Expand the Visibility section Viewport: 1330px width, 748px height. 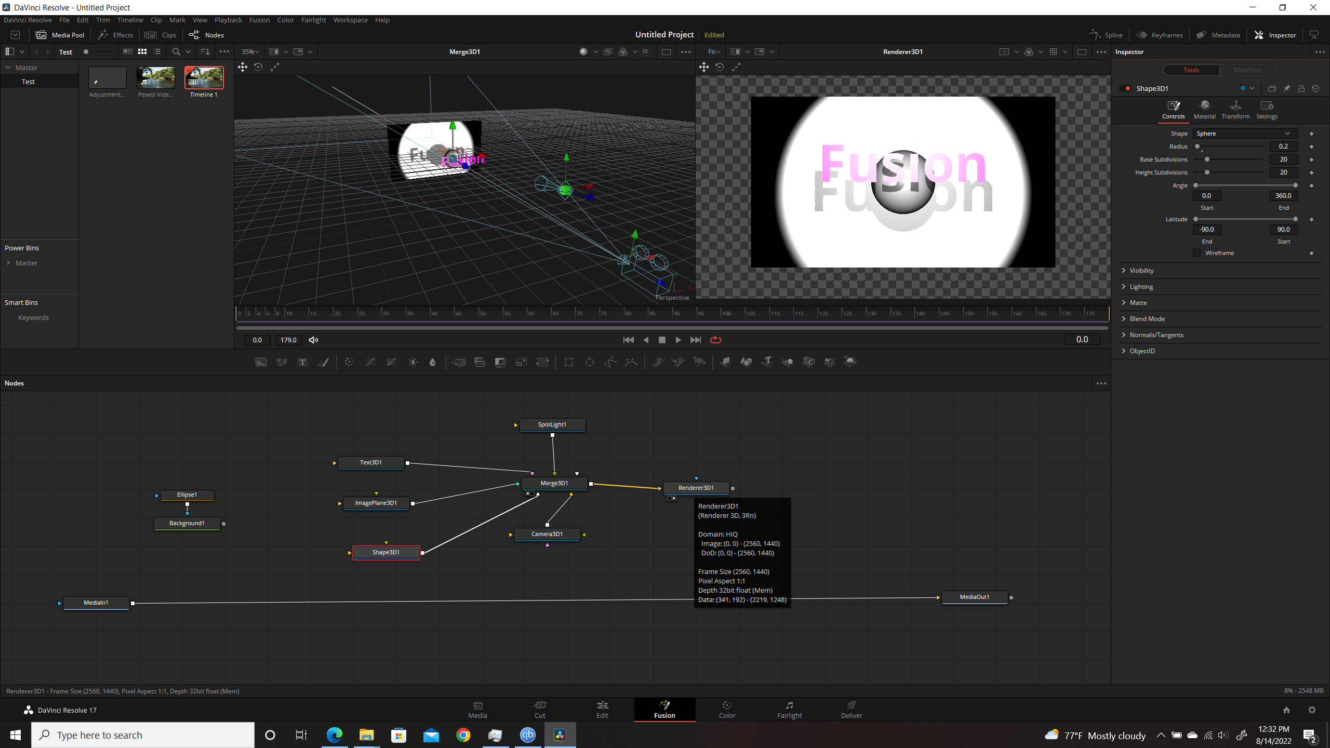point(1220,271)
